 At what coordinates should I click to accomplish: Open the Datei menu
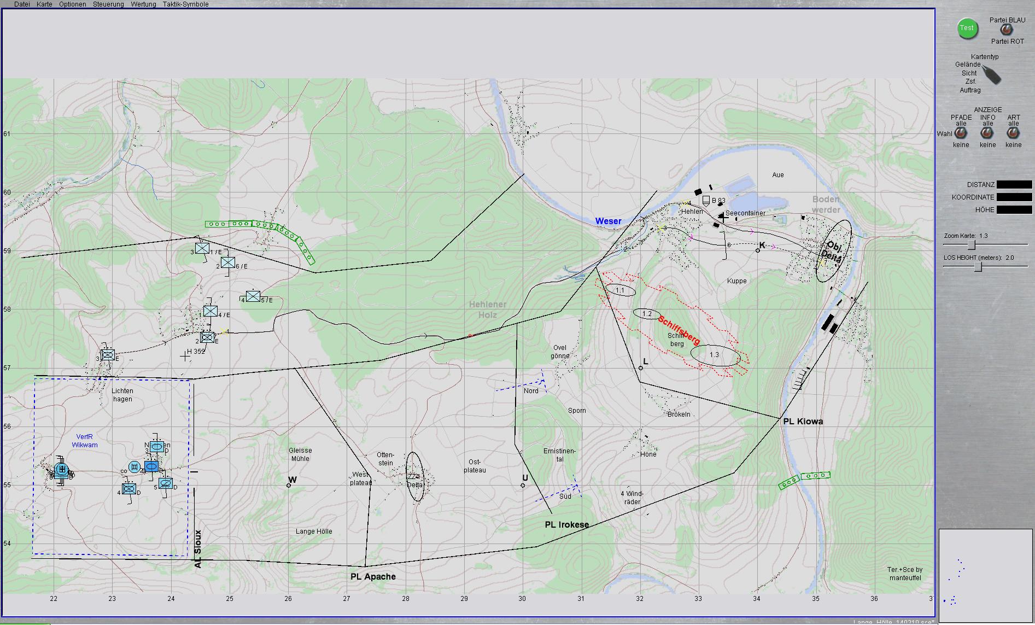[x=22, y=4]
